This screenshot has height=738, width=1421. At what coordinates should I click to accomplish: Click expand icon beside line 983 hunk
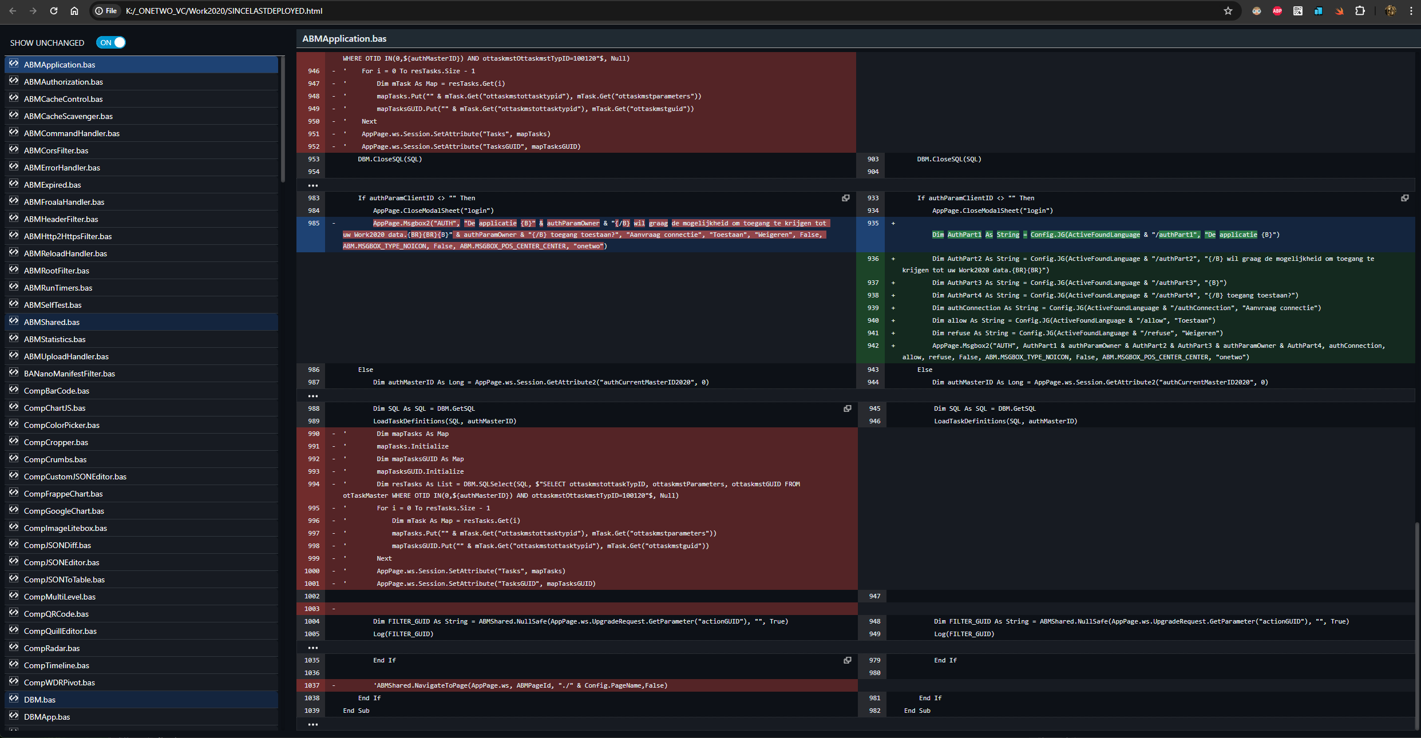[x=845, y=198]
